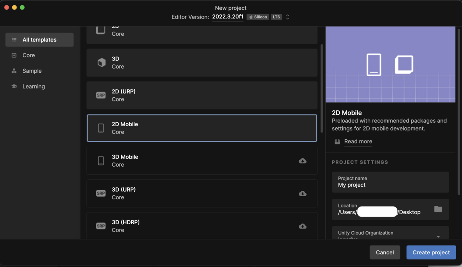
Task: Click the 2022.3.20f1 editor version text
Action: [228, 17]
